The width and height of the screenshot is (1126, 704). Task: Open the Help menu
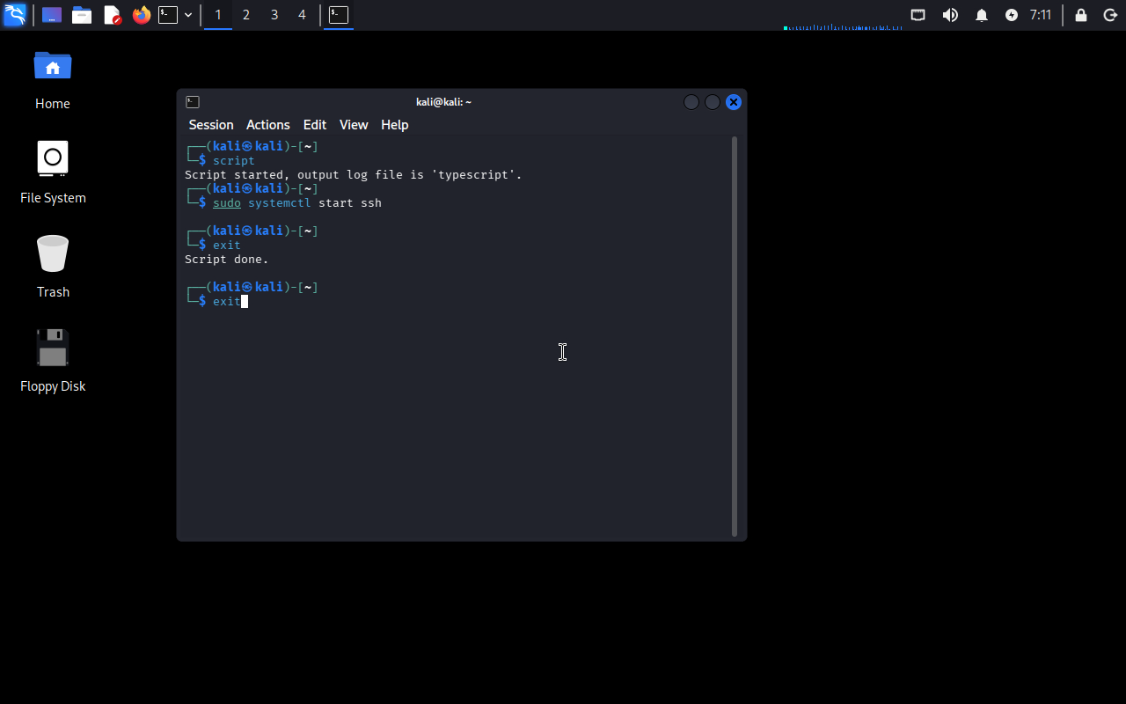point(394,125)
